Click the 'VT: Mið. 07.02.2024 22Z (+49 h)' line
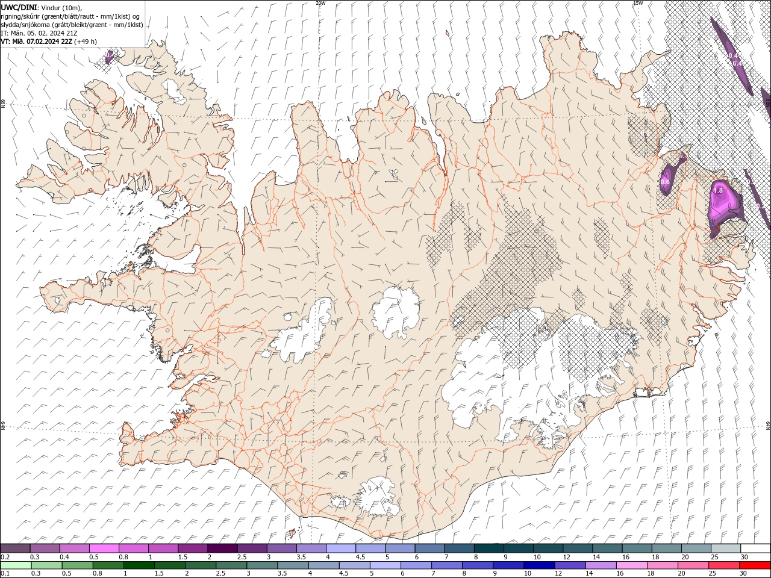 coord(49,42)
